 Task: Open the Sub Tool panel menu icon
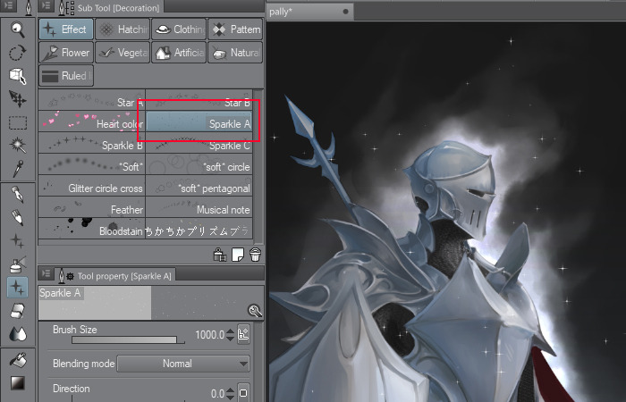tap(47, 5)
